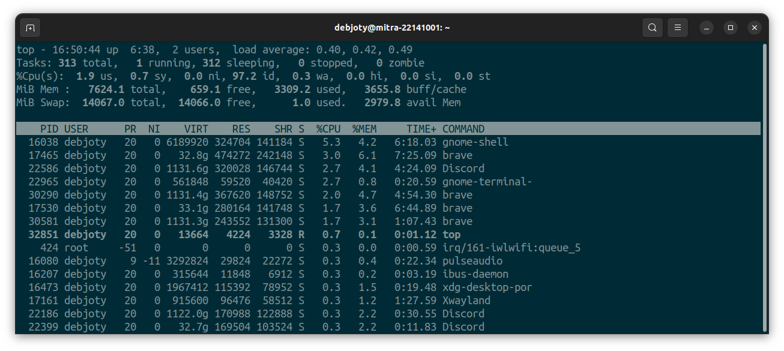Open a new terminal tab

pyautogui.click(x=30, y=28)
